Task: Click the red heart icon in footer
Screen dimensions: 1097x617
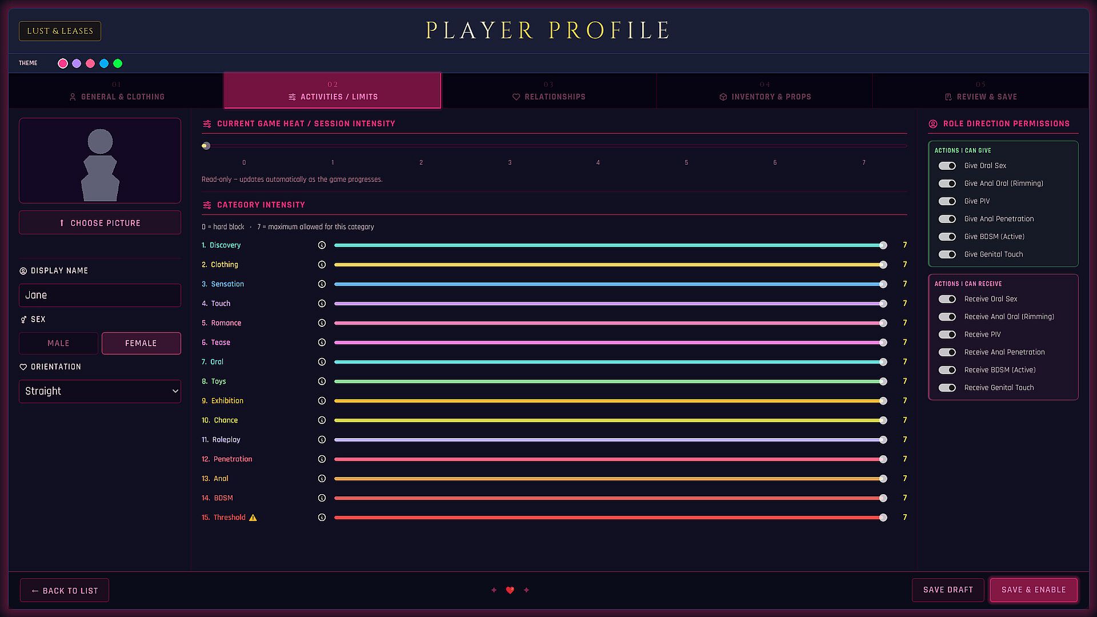Action: tap(510, 590)
